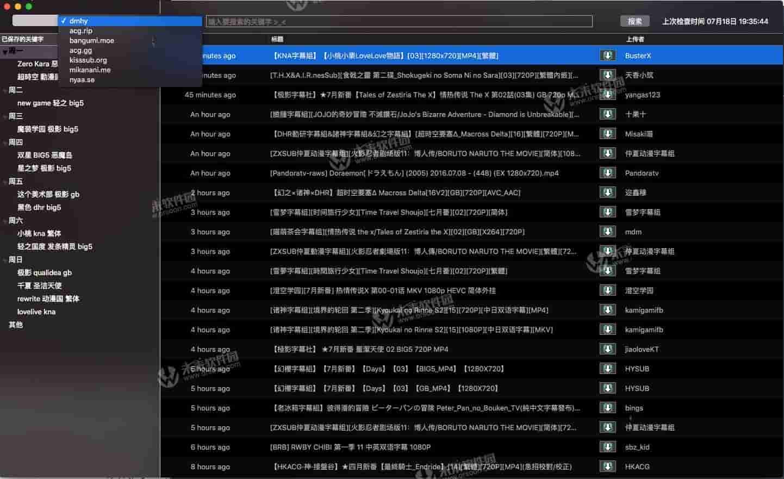Download the Macross Delta [16] torrent by Misaki喵
The width and height of the screenshot is (784, 479).
[607, 134]
